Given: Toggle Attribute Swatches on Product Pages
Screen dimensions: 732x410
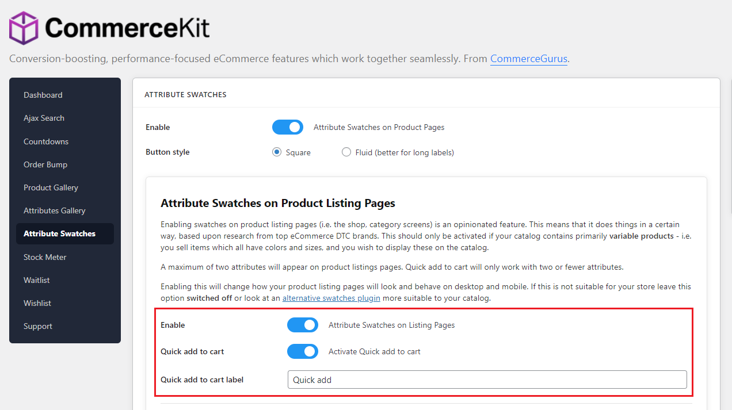Looking at the screenshot, I should (x=288, y=127).
